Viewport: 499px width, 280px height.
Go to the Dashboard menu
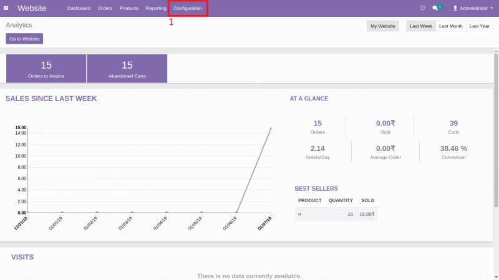(x=79, y=8)
